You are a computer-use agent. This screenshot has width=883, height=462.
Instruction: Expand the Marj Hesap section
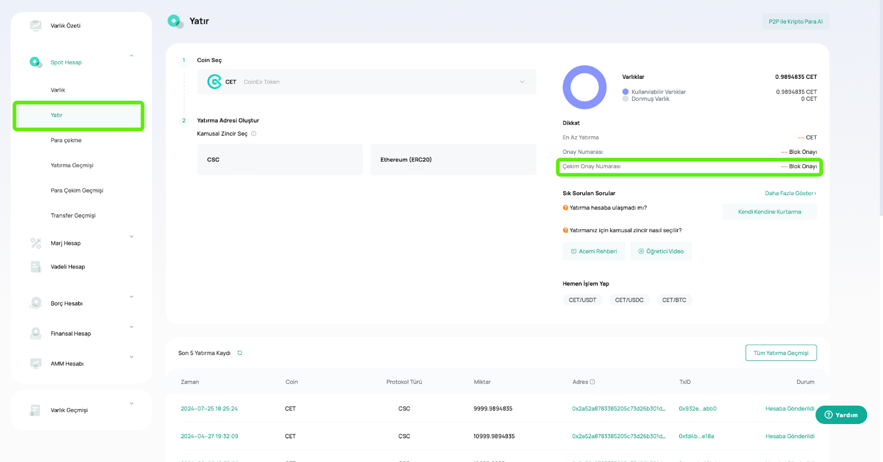[131, 237]
